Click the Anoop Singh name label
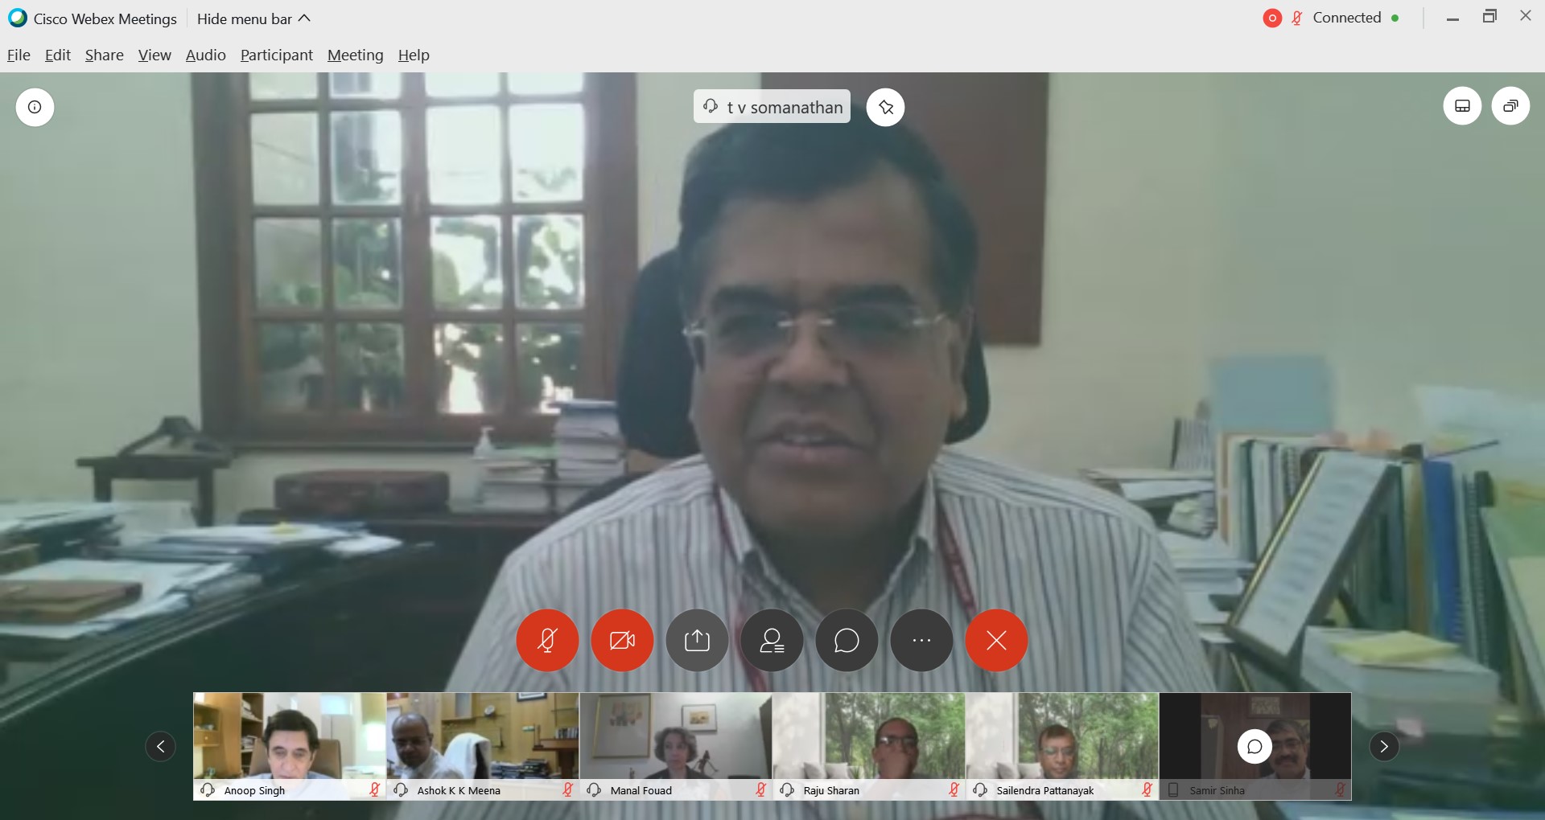Screen dimensions: 1545x820 pos(254,791)
